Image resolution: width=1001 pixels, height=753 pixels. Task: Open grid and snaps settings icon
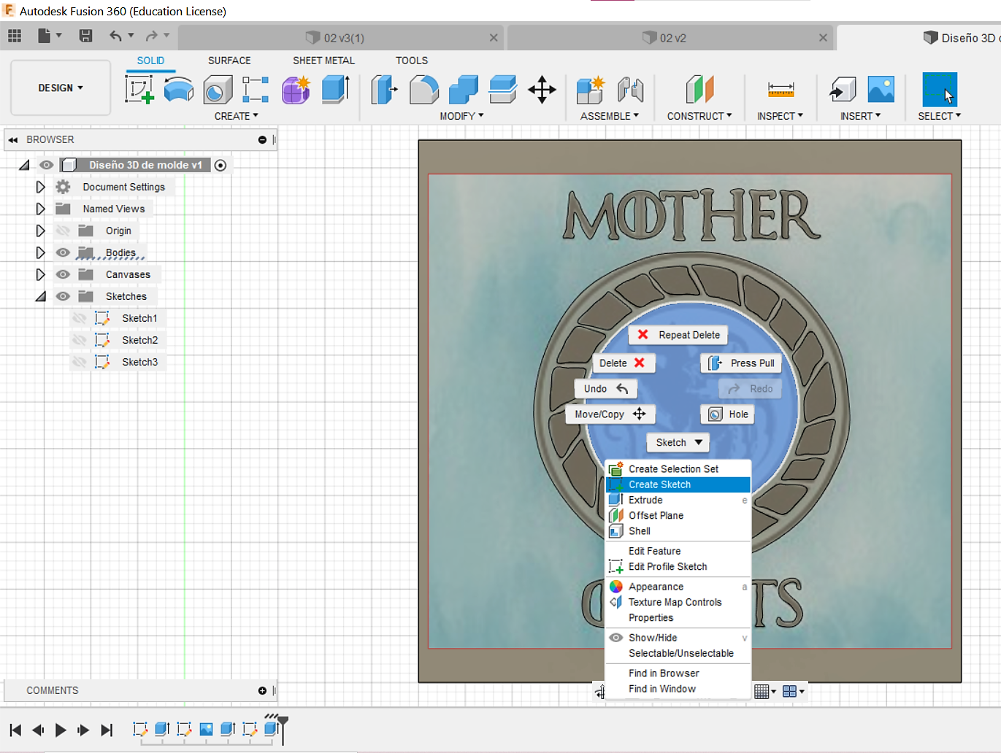click(762, 691)
